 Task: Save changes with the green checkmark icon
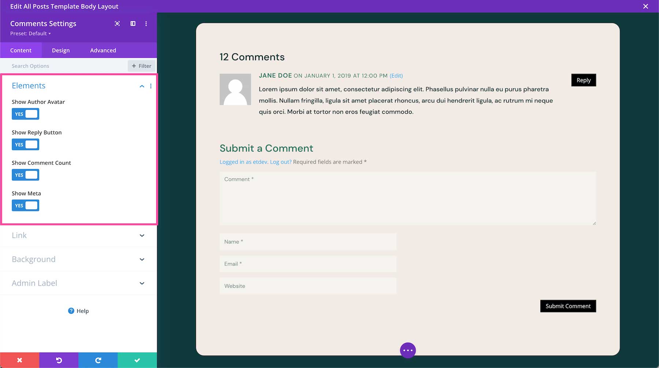[137, 360]
